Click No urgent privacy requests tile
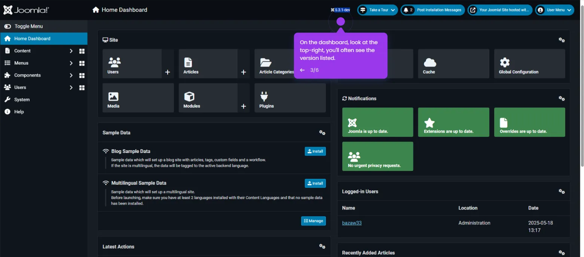584x257 pixels. 378,156
